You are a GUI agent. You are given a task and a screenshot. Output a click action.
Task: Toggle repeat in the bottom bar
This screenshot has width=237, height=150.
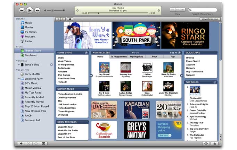[36, 144]
